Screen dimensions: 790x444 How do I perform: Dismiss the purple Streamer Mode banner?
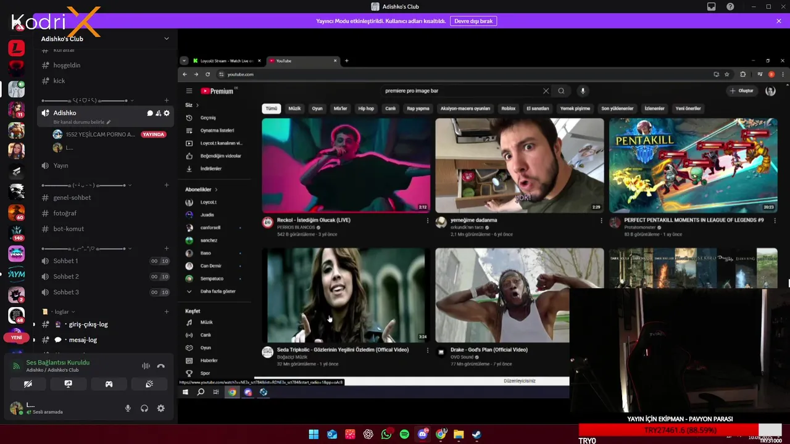coord(779,21)
